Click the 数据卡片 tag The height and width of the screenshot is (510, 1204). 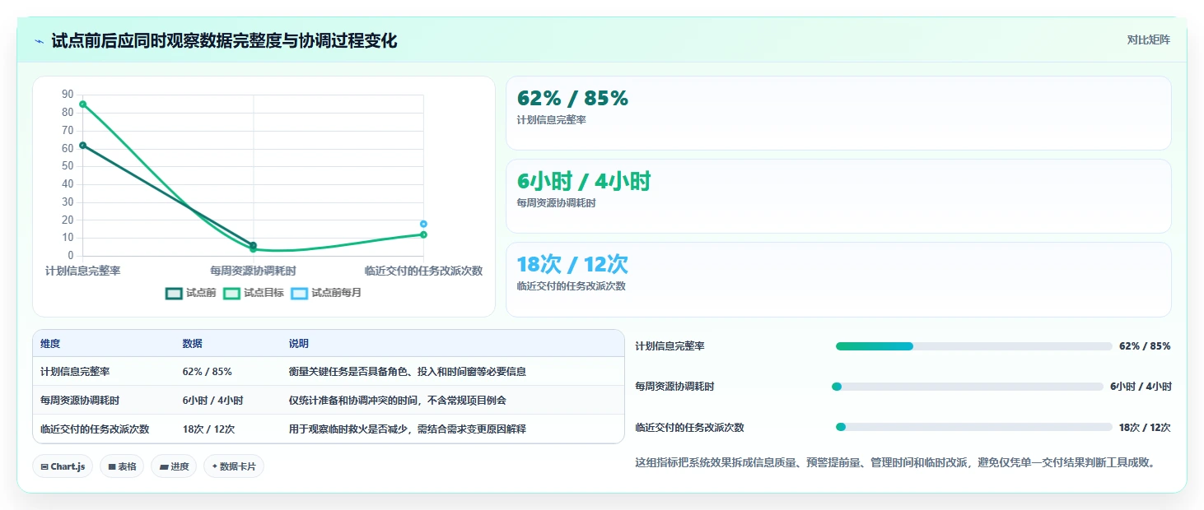[x=234, y=466]
